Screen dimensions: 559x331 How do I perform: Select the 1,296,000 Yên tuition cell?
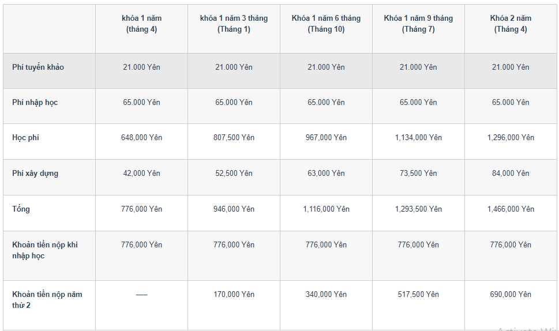[511, 138]
